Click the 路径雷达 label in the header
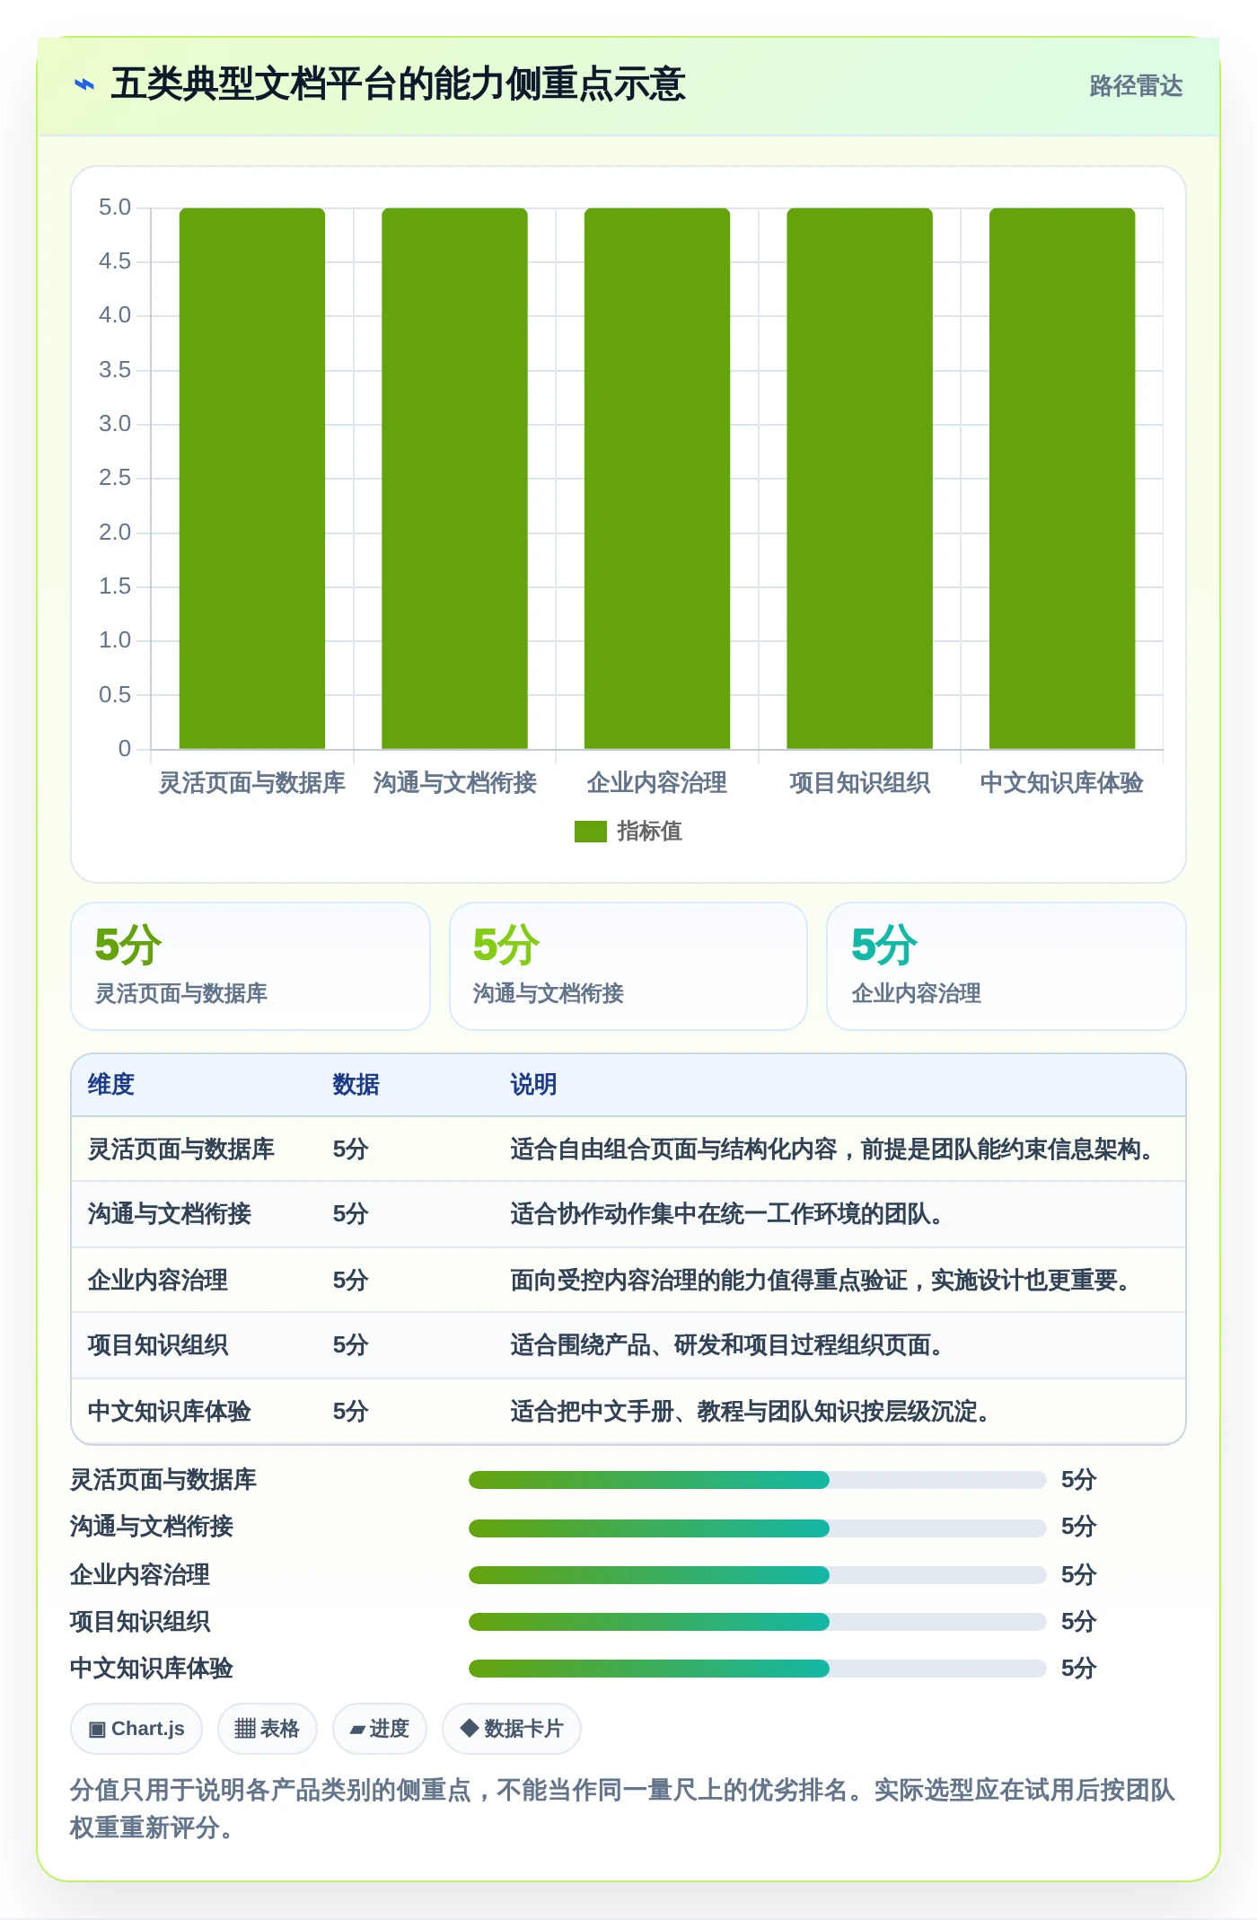The width and height of the screenshot is (1257, 1920). [x=1136, y=86]
